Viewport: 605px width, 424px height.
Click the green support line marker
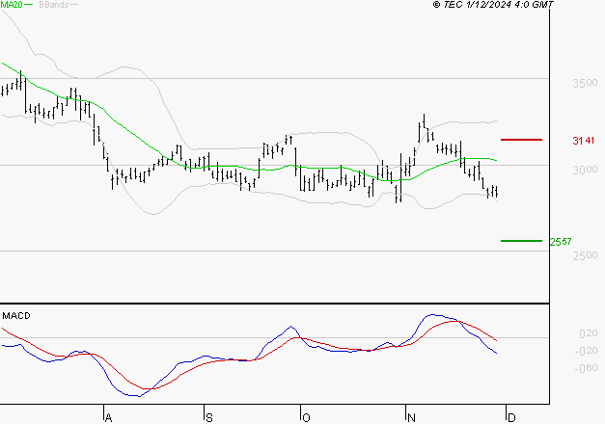click(x=522, y=241)
